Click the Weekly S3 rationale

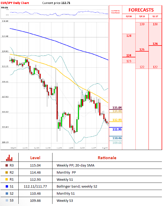(65, 201)
